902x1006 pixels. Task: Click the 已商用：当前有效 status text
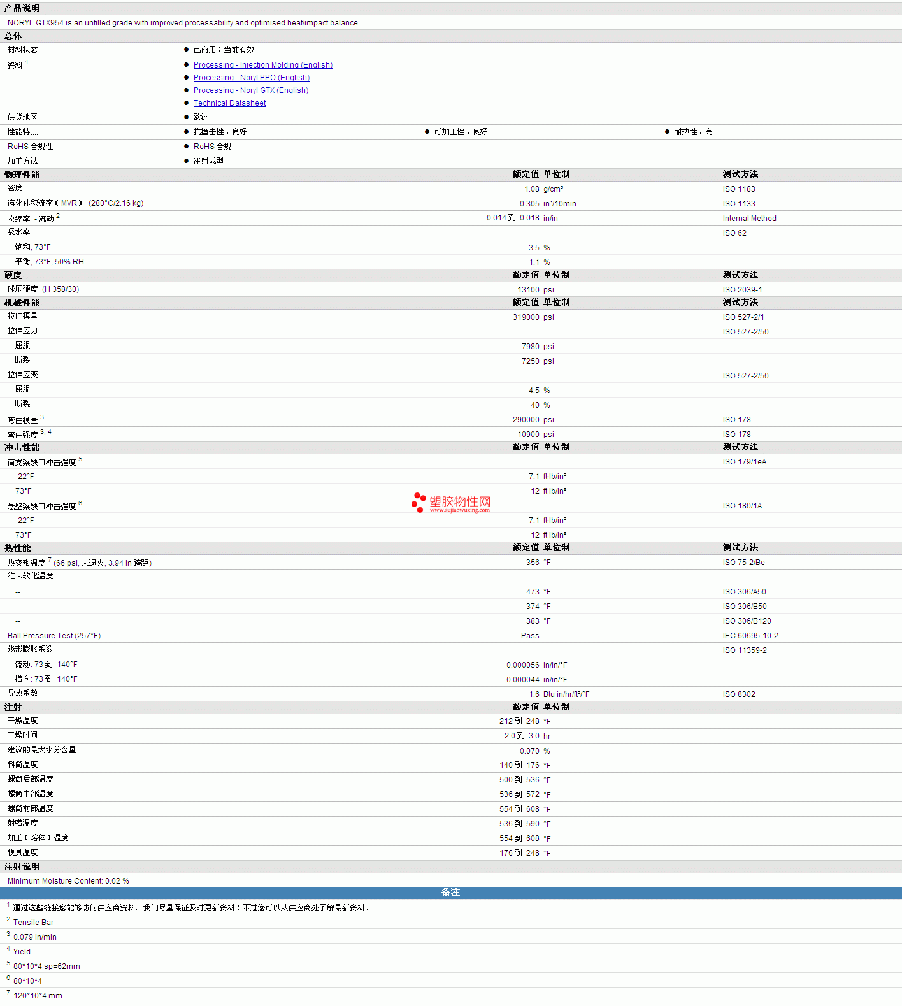[224, 50]
